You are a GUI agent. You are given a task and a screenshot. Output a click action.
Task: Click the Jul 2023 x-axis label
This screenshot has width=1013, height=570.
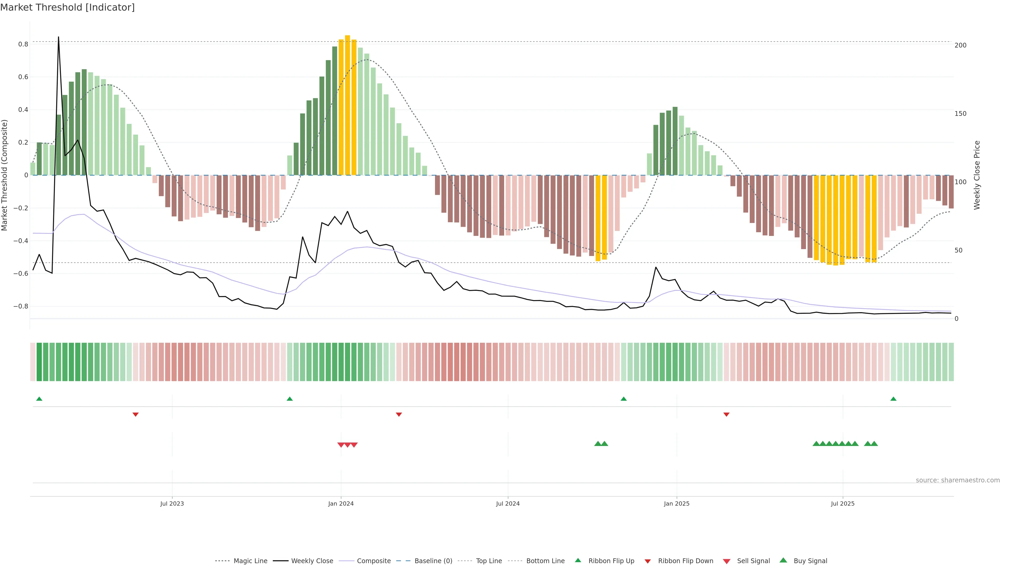(x=172, y=503)
